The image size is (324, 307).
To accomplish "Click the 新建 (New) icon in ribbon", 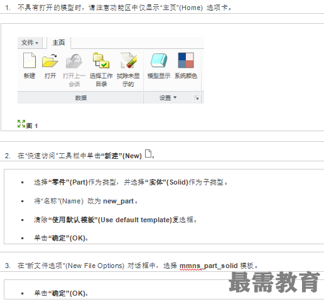I will (30, 60).
